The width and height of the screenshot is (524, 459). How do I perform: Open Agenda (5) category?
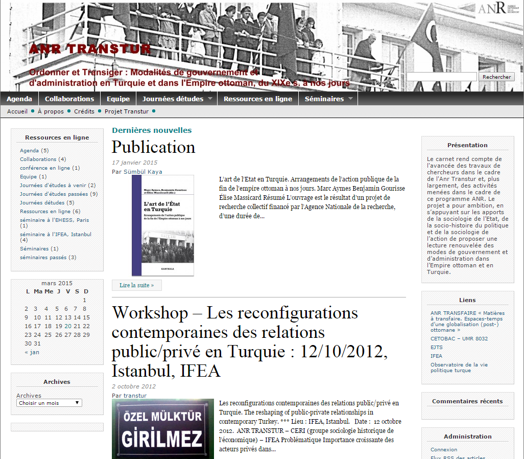(30, 151)
